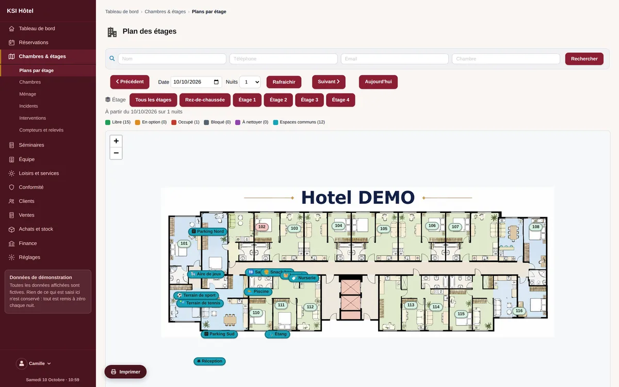This screenshot has width=619, height=387.
Task: Follow the Chambres & étages breadcrumb link
Action: pos(165,11)
